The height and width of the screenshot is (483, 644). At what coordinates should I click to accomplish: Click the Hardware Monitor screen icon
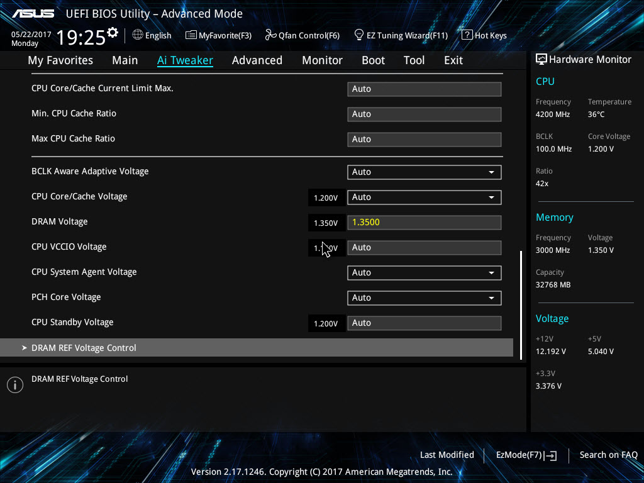click(541, 59)
